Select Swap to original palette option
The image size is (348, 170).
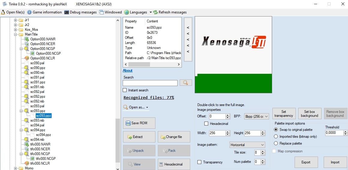(x=276, y=130)
